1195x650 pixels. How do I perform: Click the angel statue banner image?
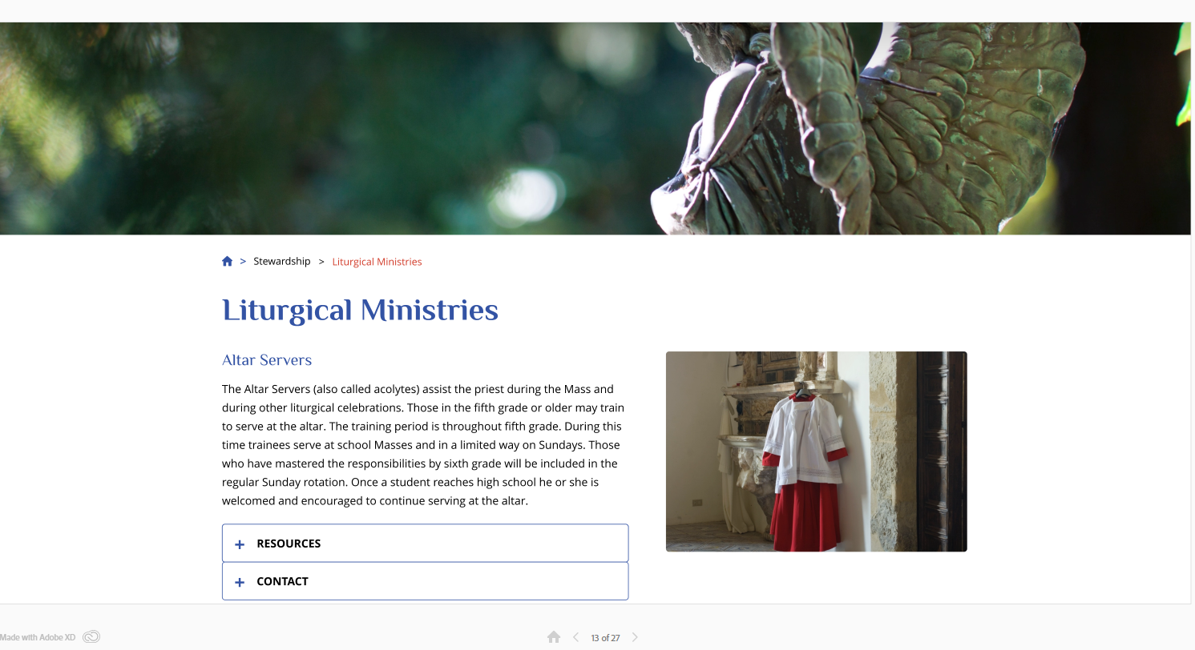[x=595, y=128]
